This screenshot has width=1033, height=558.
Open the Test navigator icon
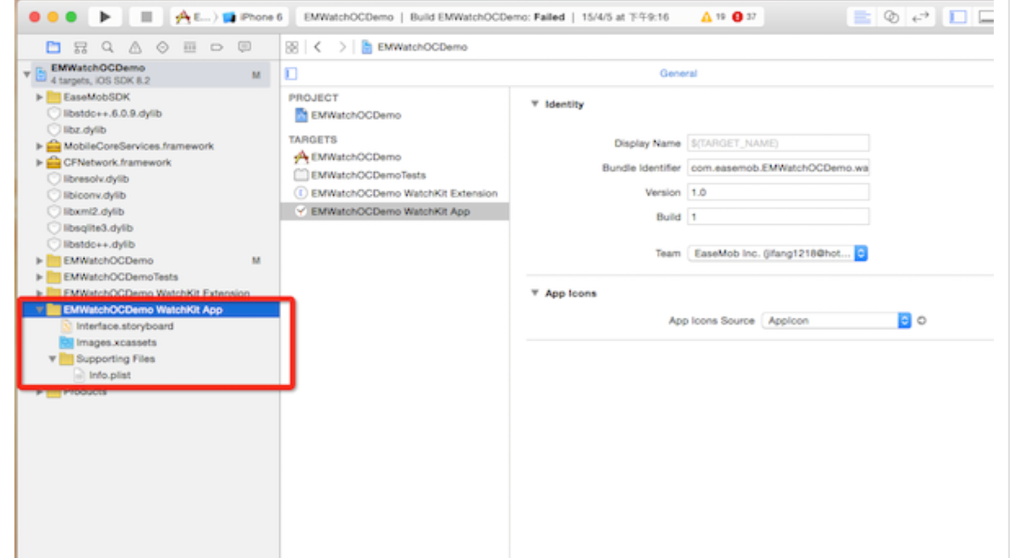click(162, 48)
